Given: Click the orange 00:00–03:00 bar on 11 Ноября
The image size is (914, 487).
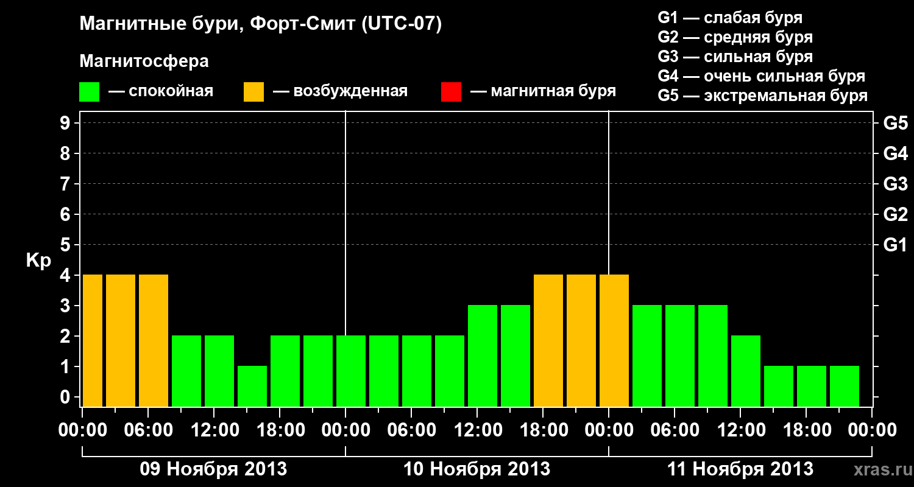Looking at the screenshot, I should (x=614, y=340).
